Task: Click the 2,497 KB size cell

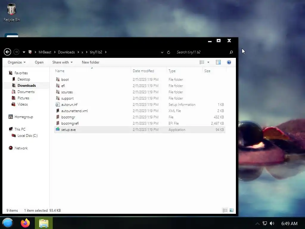Action: click(x=217, y=123)
